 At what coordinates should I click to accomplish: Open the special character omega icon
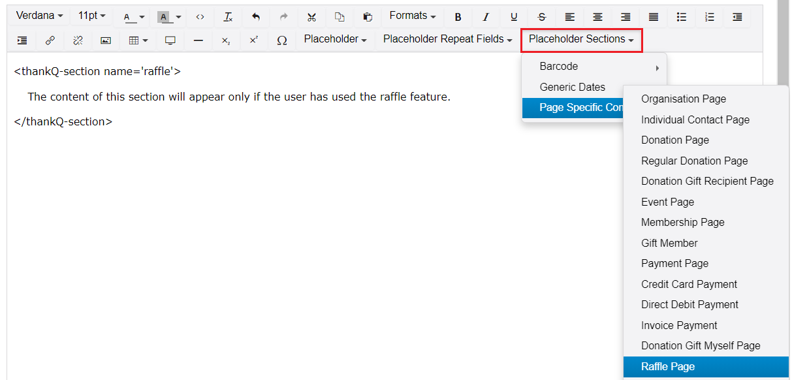(282, 40)
